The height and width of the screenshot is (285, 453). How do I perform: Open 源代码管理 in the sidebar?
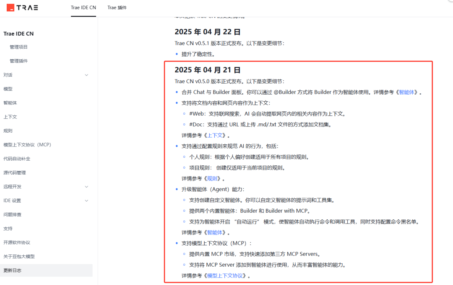[x=14, y=172]
